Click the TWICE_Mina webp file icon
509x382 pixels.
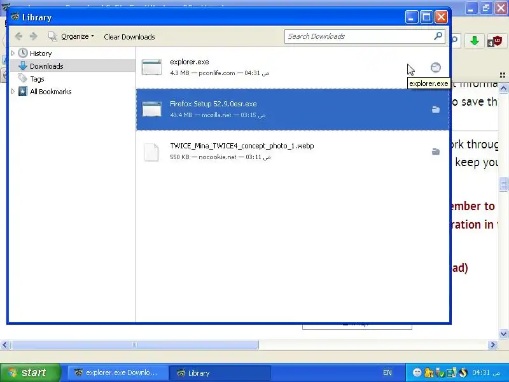151,152
